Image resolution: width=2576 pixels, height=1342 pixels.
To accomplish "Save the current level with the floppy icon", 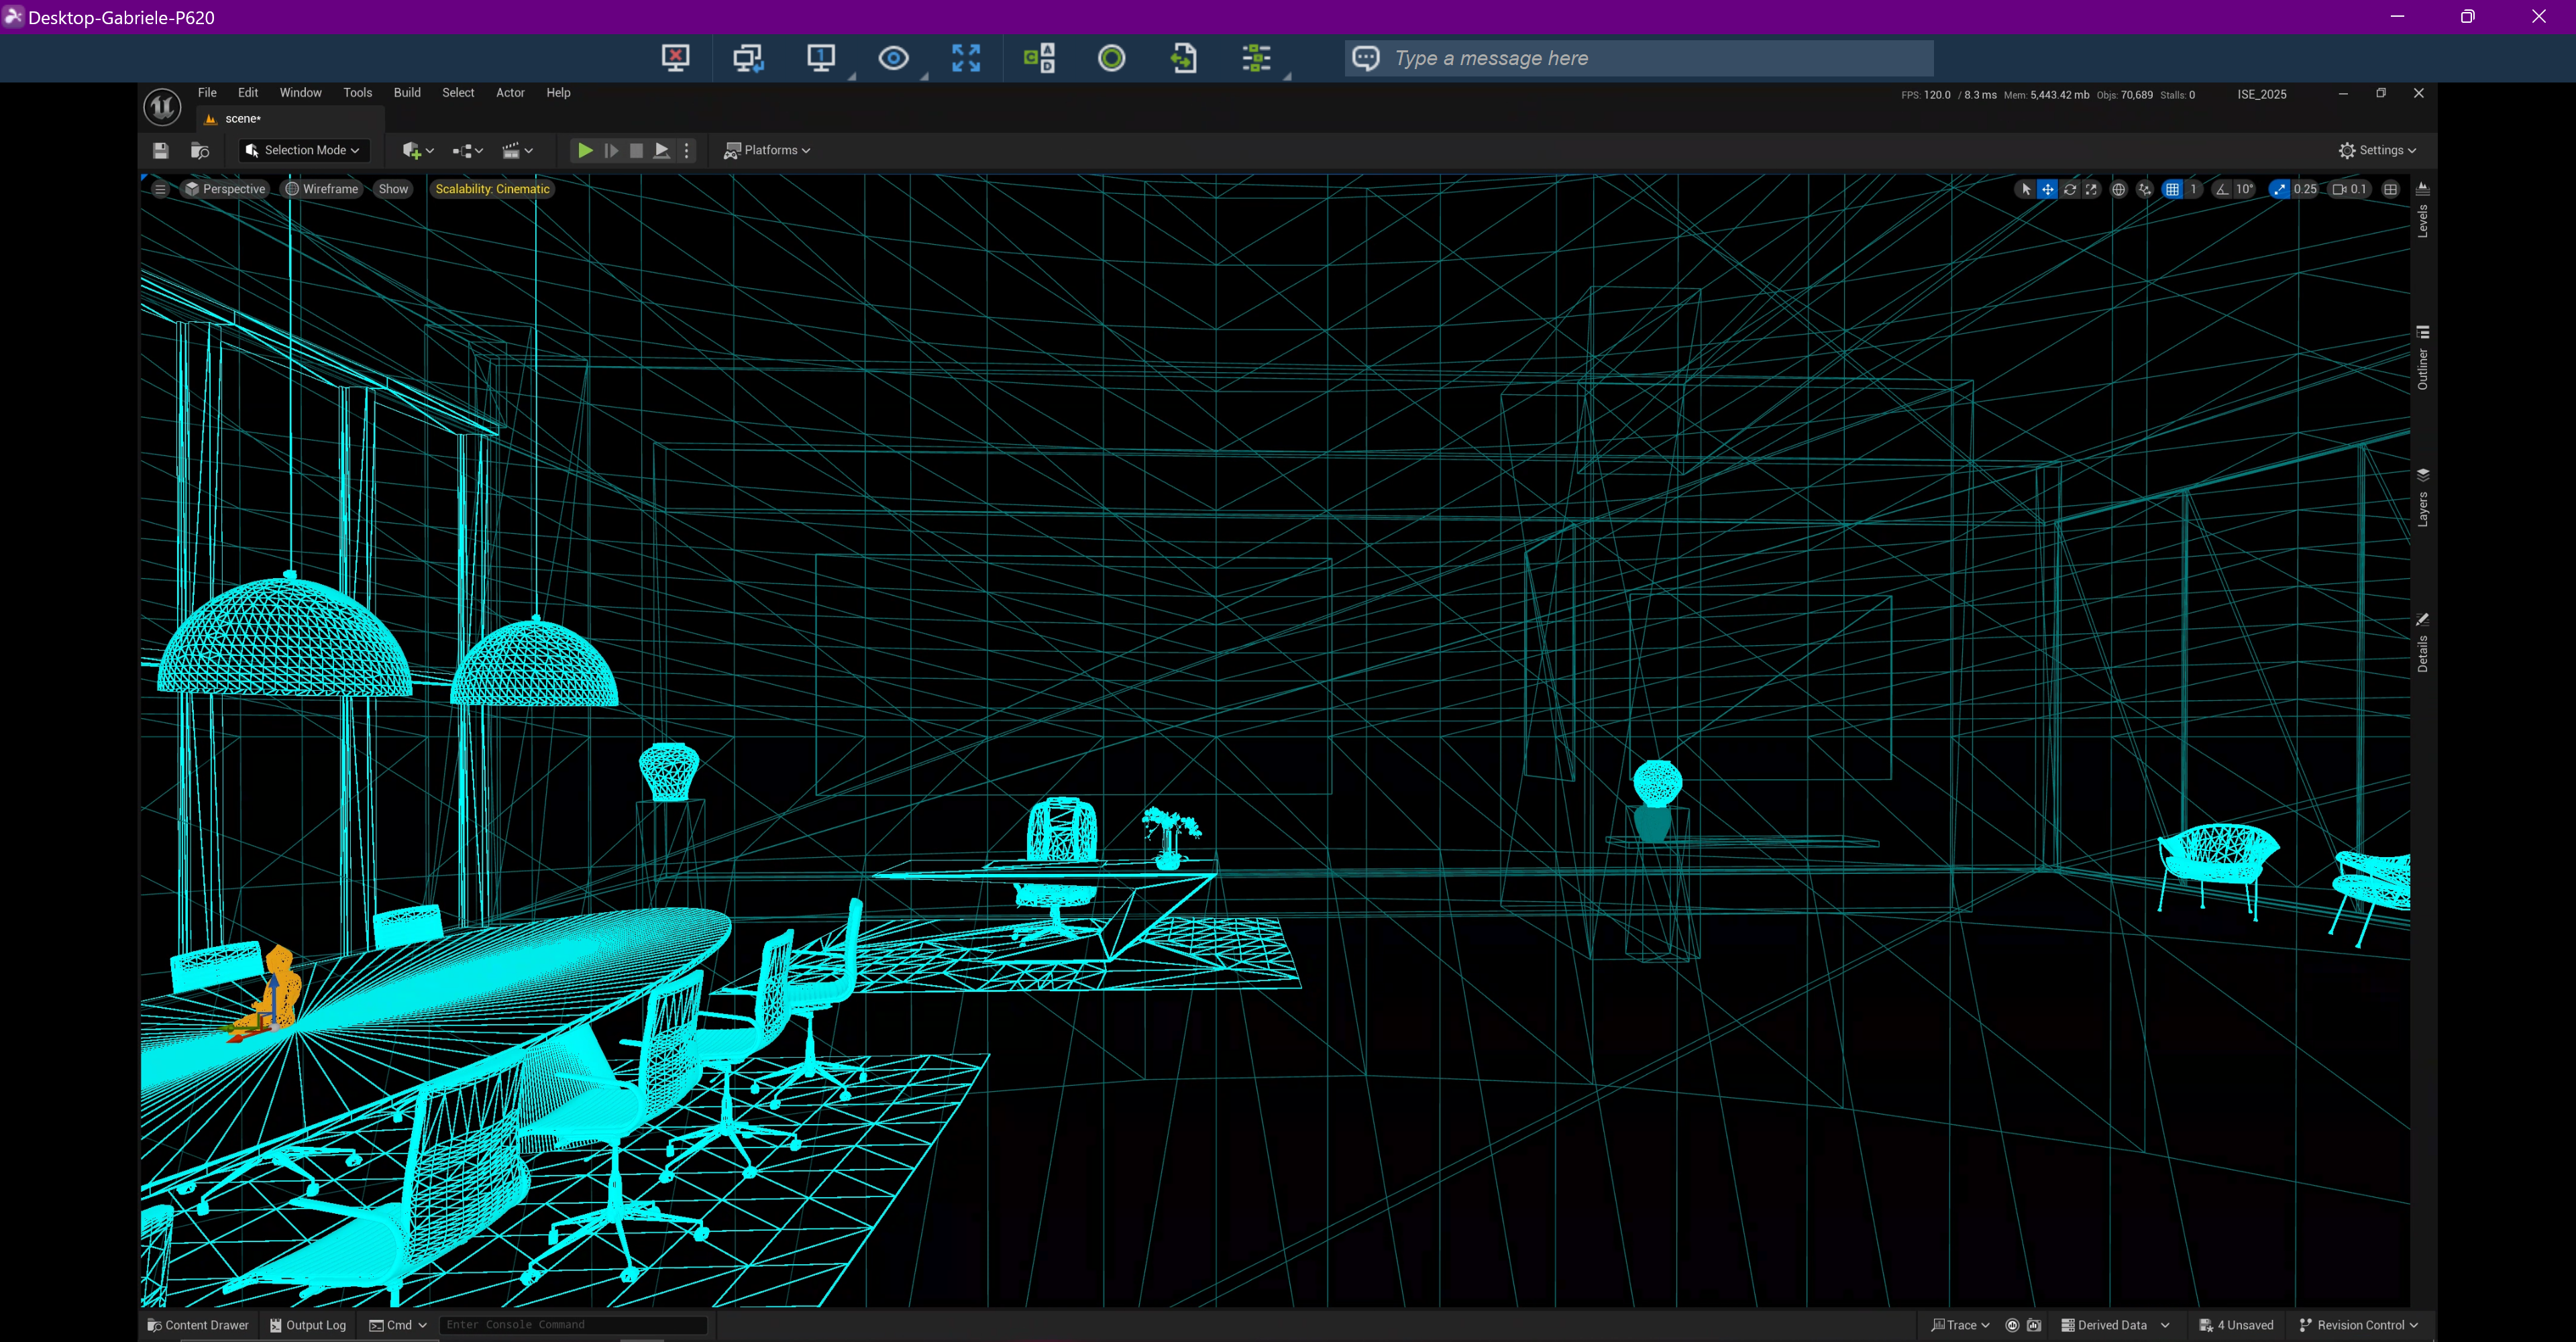I will [160, 150].
